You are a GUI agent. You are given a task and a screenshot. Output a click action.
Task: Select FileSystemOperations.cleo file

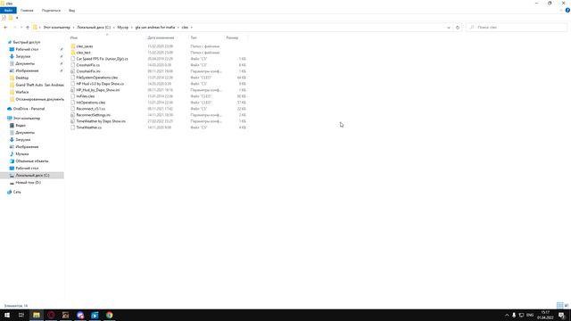[x=97, y=78]
